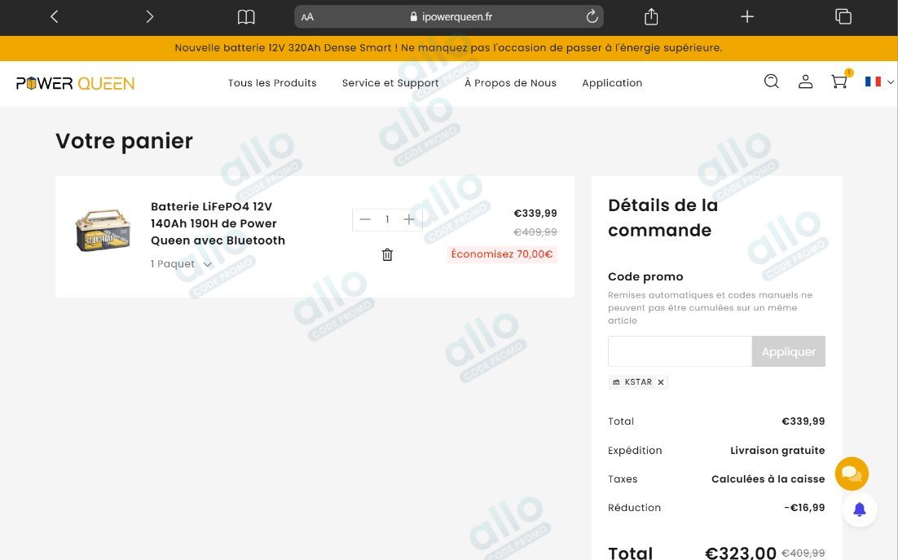Decrease quantity with the minus button
This screenshot has width=898, height=560.
[x=365, y=219]
